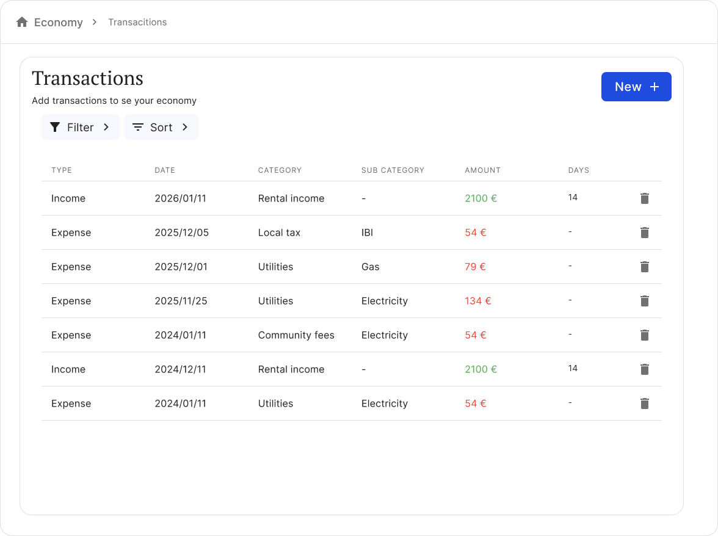Delete the last Electricity expense from 2024/01/11
This screenshot has height=536, width=718.
pyautogui.click(x=644, y=404)
